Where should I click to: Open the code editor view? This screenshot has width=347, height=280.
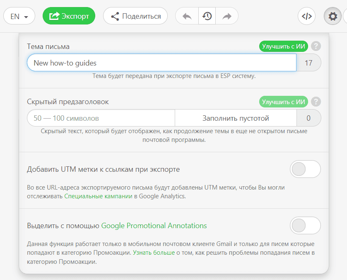pos(306,16)
